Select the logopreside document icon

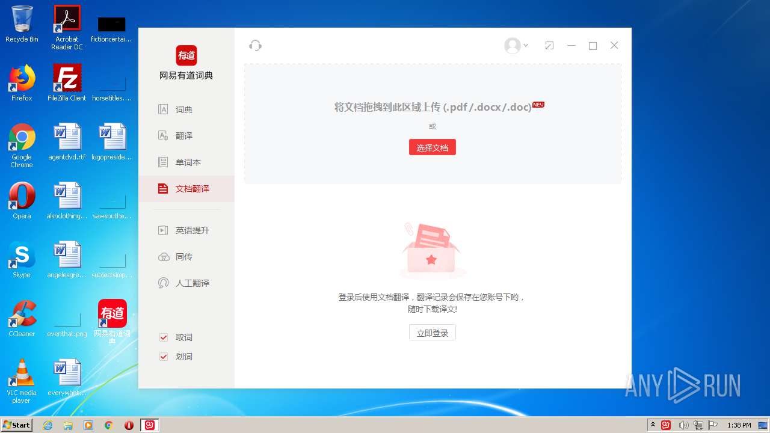coord(112,142)
